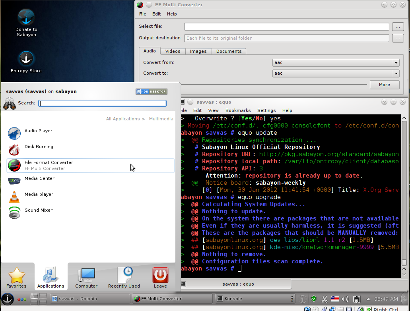Browse for file with Select file button
This screenshot has height=311, width=410.
click(398, 27)
